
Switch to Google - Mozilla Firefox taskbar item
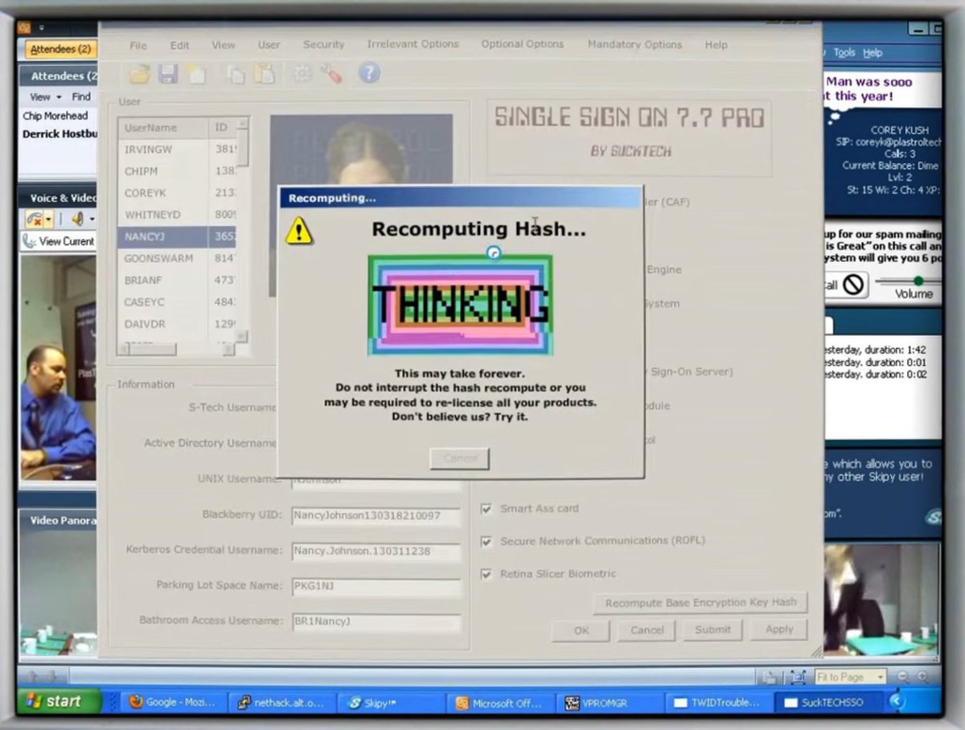(x=174, y=702)
